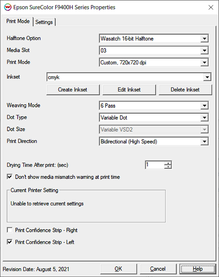Click the Drying Time After print label
219x277 pixels.
tap(37, 165)
